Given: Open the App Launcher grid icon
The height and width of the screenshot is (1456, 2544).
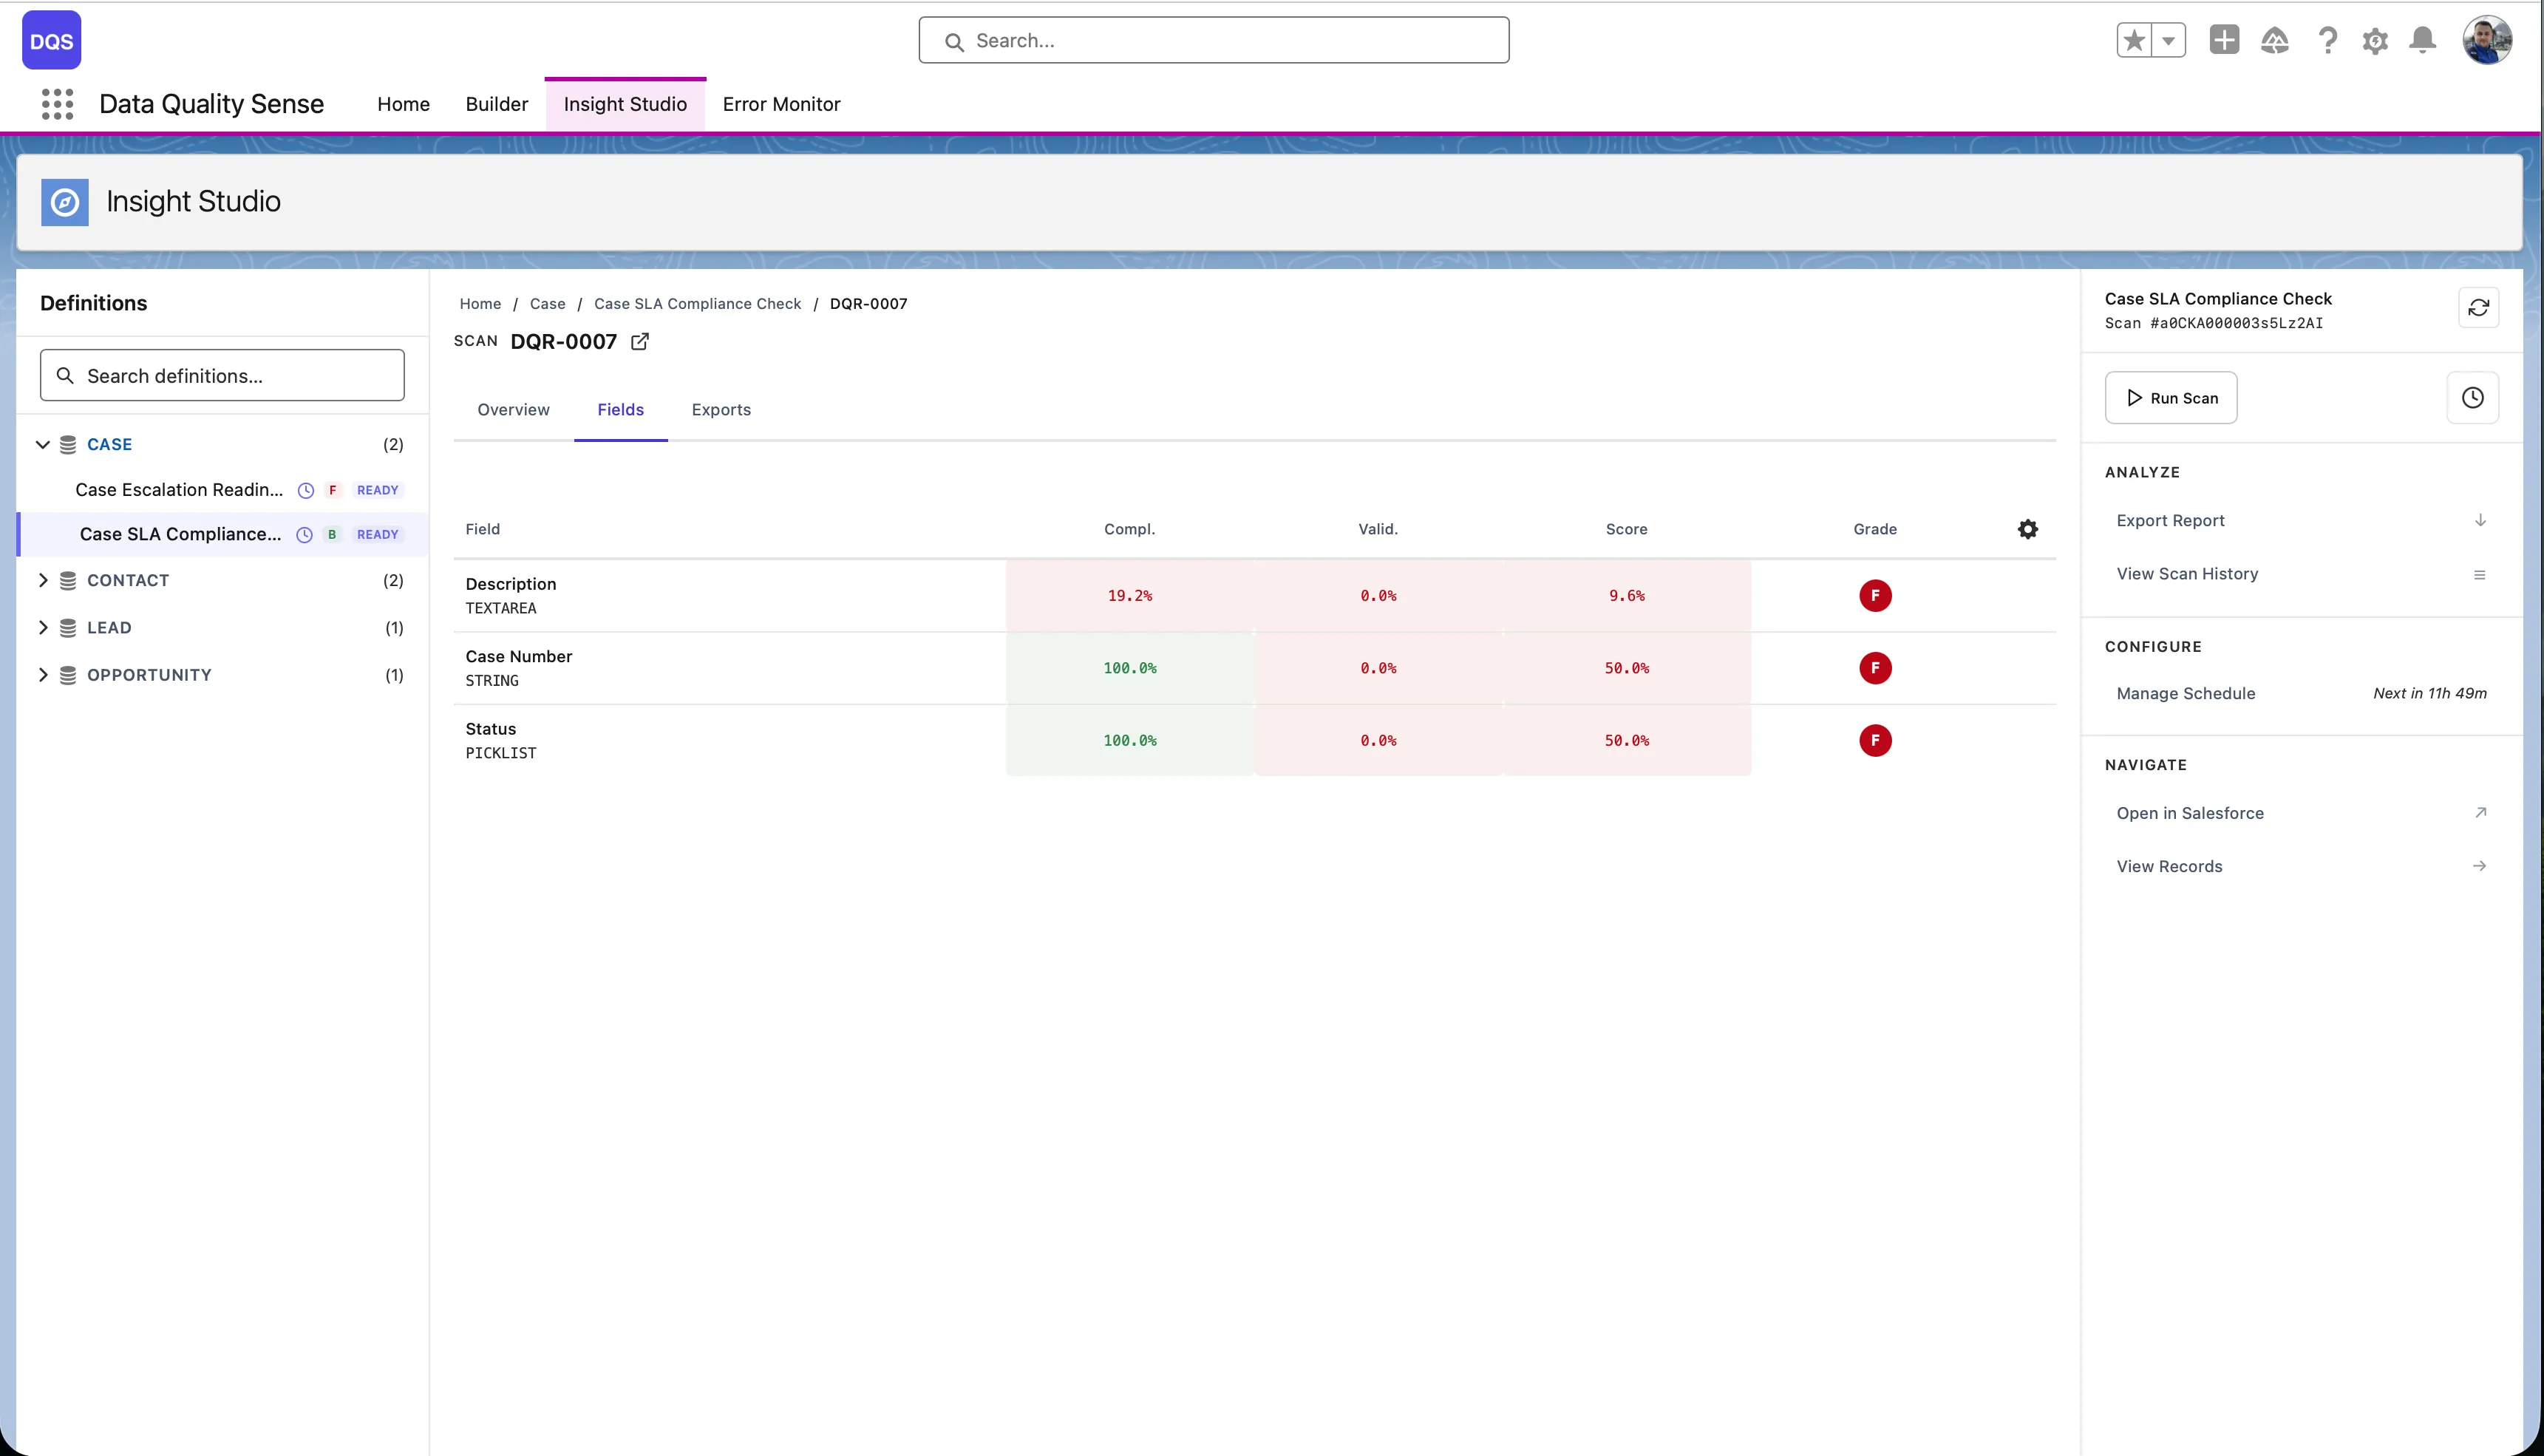Looking at the screenshot, I should (57, 104).
